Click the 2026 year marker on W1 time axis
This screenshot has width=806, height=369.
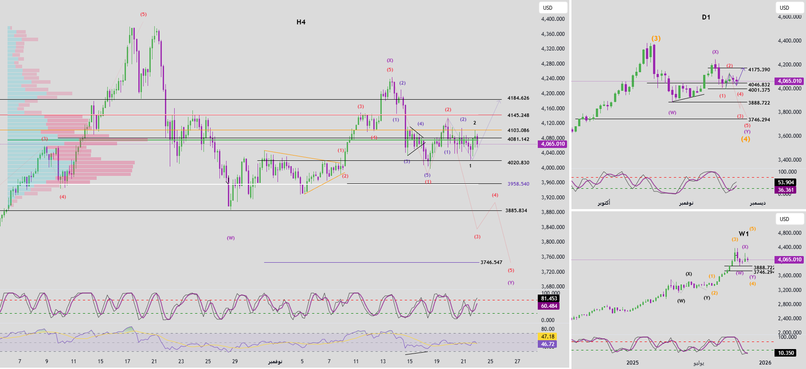(x=765, y=363)
